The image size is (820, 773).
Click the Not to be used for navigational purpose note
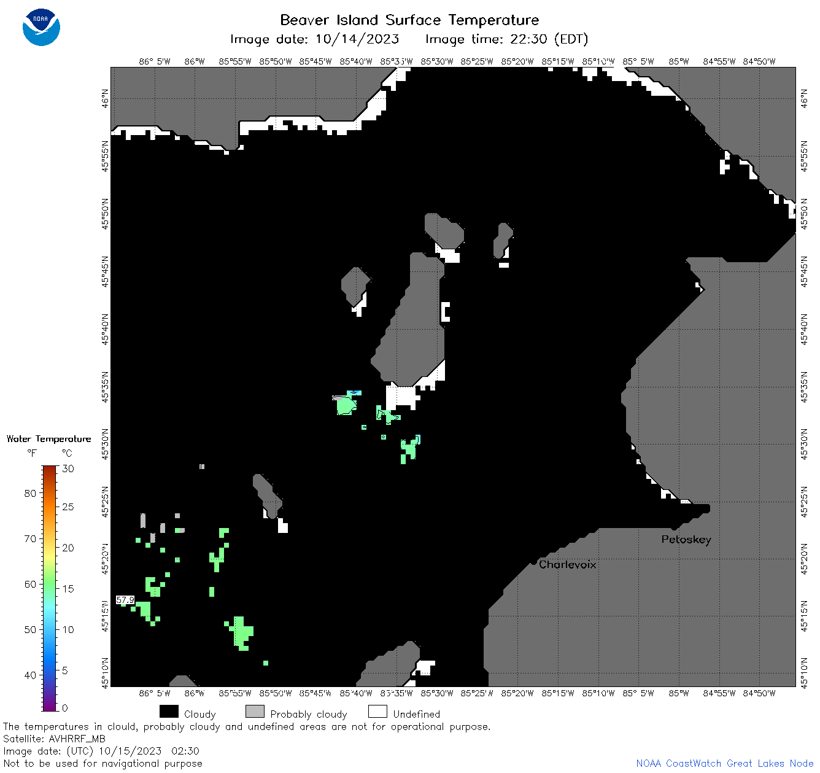point(102,763)
